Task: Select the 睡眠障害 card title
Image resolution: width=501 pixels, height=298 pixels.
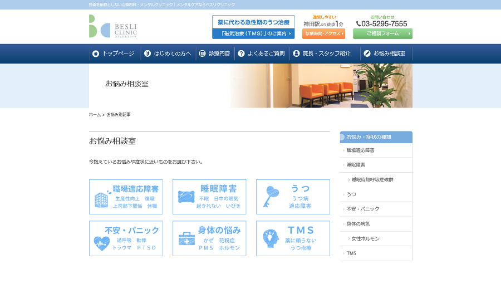Action: (219, 189)
